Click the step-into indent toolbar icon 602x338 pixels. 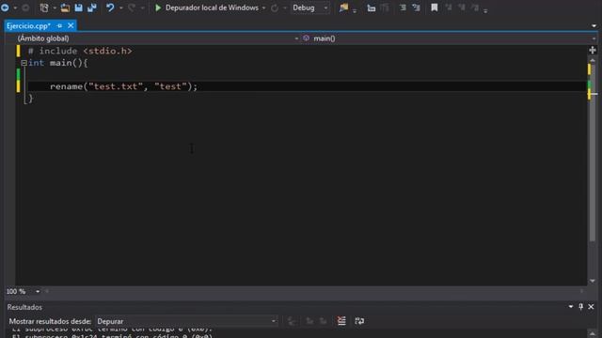(372, 8)
